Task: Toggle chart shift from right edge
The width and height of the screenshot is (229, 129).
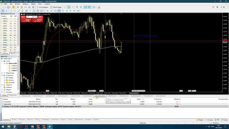Action: tap(89, 7)
